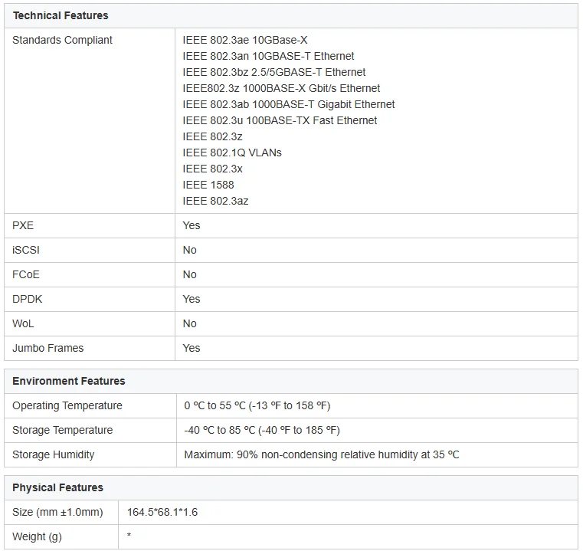The image size is (583, 551).
Task: Click the No value for WoL
Action: (x=189, y=323)
